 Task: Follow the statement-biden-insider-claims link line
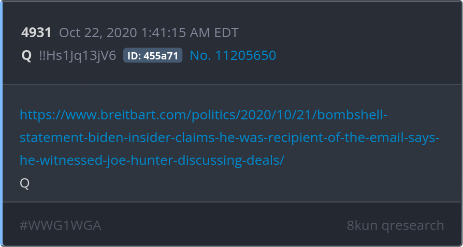coord(229,137)
